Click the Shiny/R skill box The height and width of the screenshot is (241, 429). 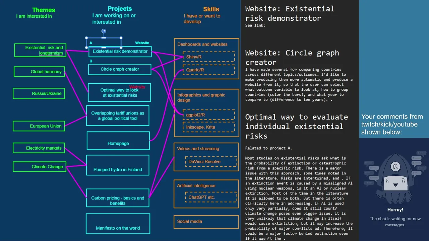pos(208,57)
